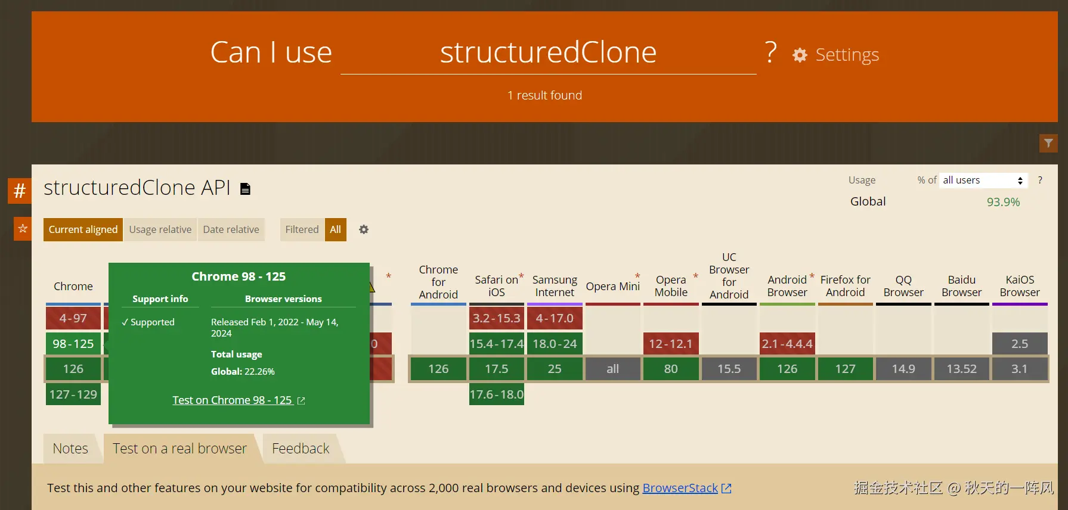Click Android Browser 2.1-4.4.4 cell
The height and width of the screenshot is (510, 1068).
tap(787, 344)
